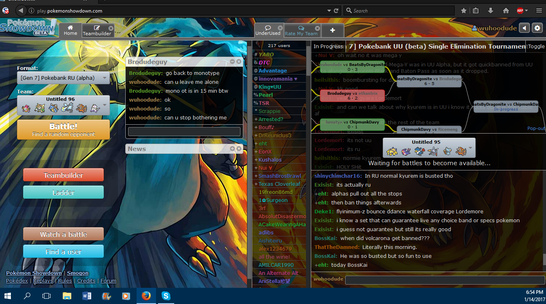This screenshot has height=304, width=546.
Task: Click Battle! to find a random opponent
Action: pos(63,130)
